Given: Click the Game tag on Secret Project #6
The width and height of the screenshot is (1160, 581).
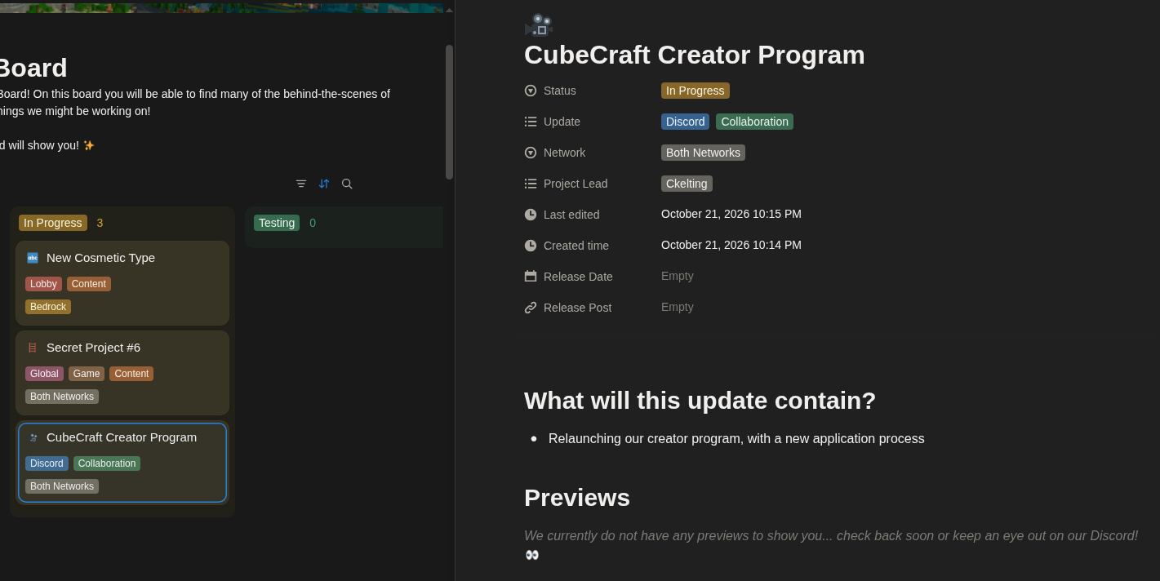Looking at the screenshot, I should (x=87, y=374).
